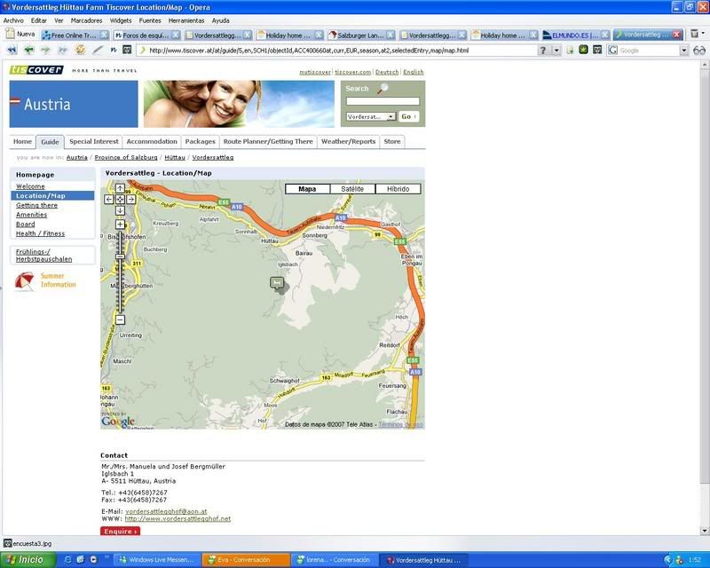Pan the map up with the arrow
Viewport: 710px width, 568px height.
[120, 188]
